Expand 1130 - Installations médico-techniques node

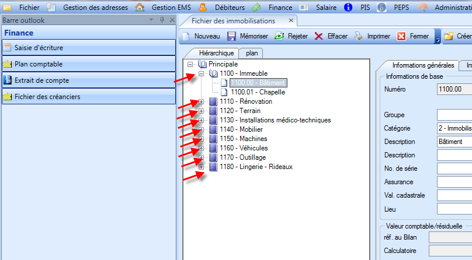[x=201, y=120]
